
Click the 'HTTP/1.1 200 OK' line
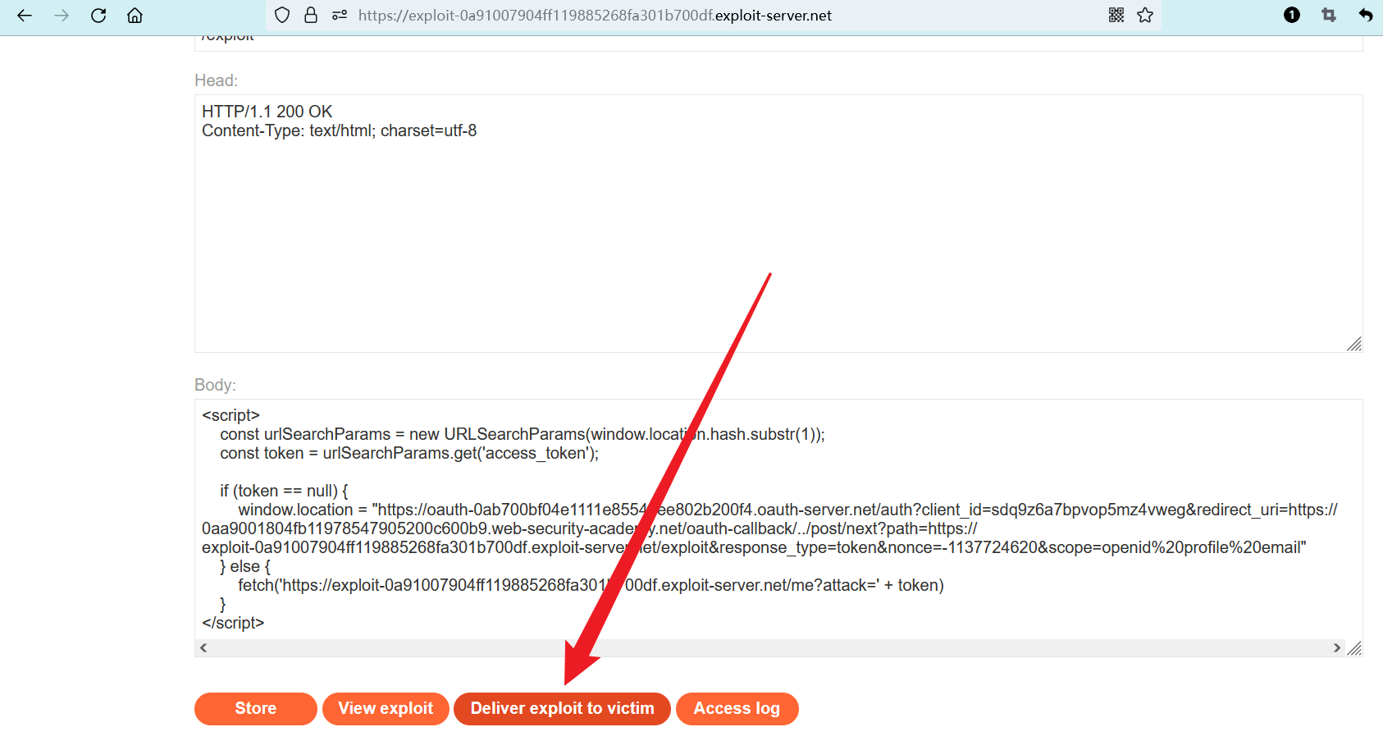click(267, 112)
